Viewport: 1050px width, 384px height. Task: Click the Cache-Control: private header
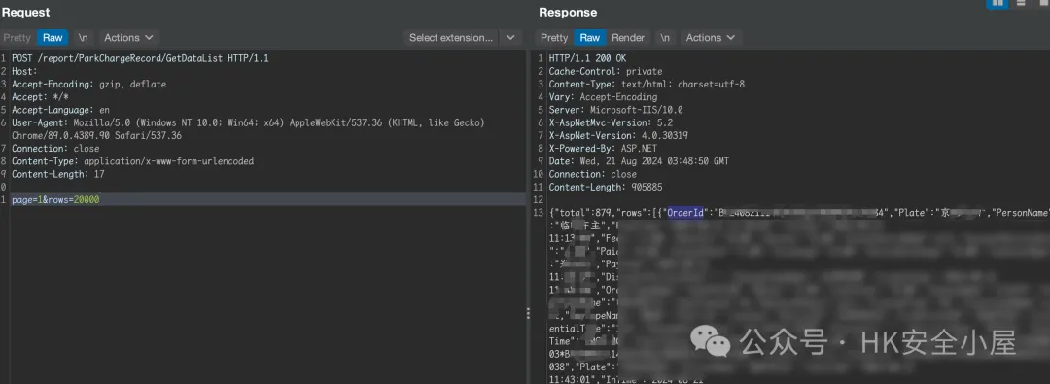point(606,72)
